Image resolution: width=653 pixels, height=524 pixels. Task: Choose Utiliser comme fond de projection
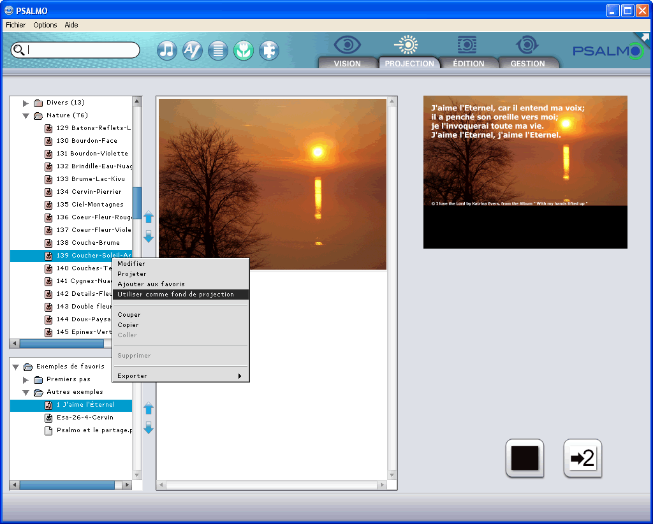pyautogui.click(x=180, y=295)
